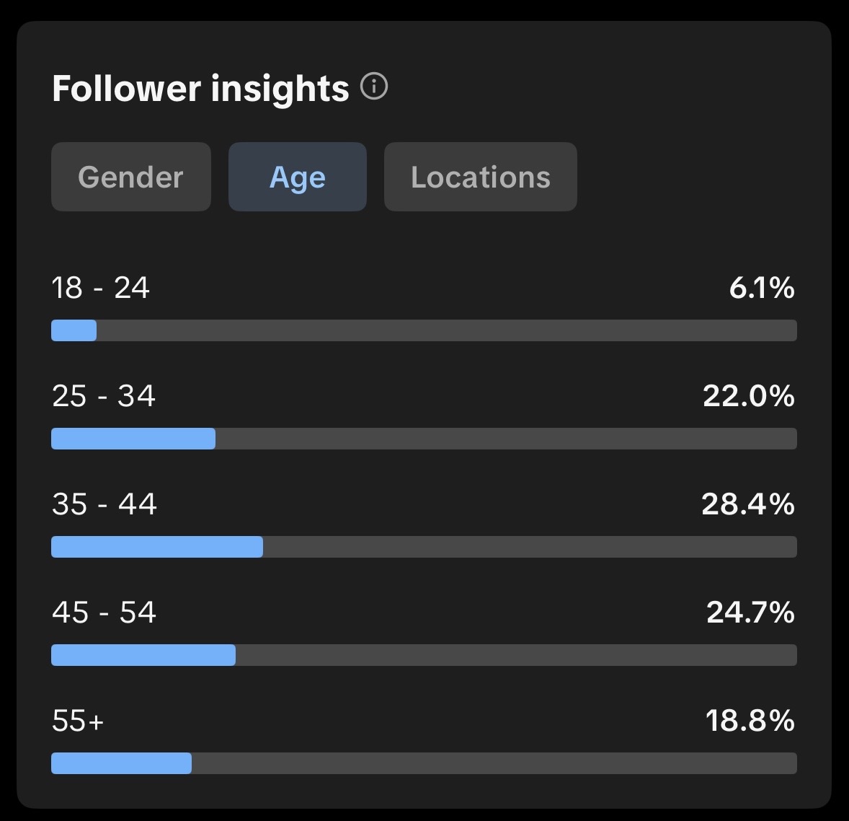This screenshot has height=821, width=849.
Task: Select the Age tab
Action: pos(297,177)
